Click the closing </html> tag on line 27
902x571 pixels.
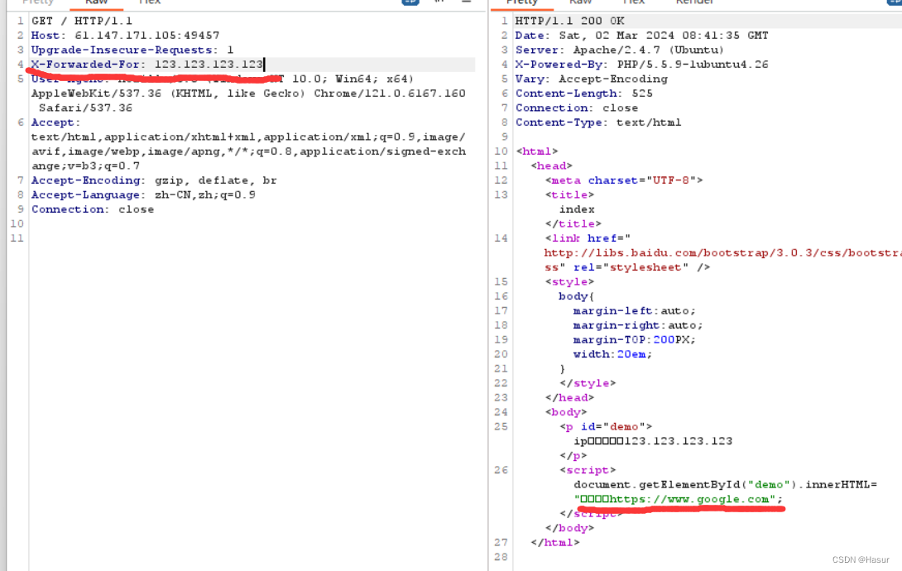(555, 542)
